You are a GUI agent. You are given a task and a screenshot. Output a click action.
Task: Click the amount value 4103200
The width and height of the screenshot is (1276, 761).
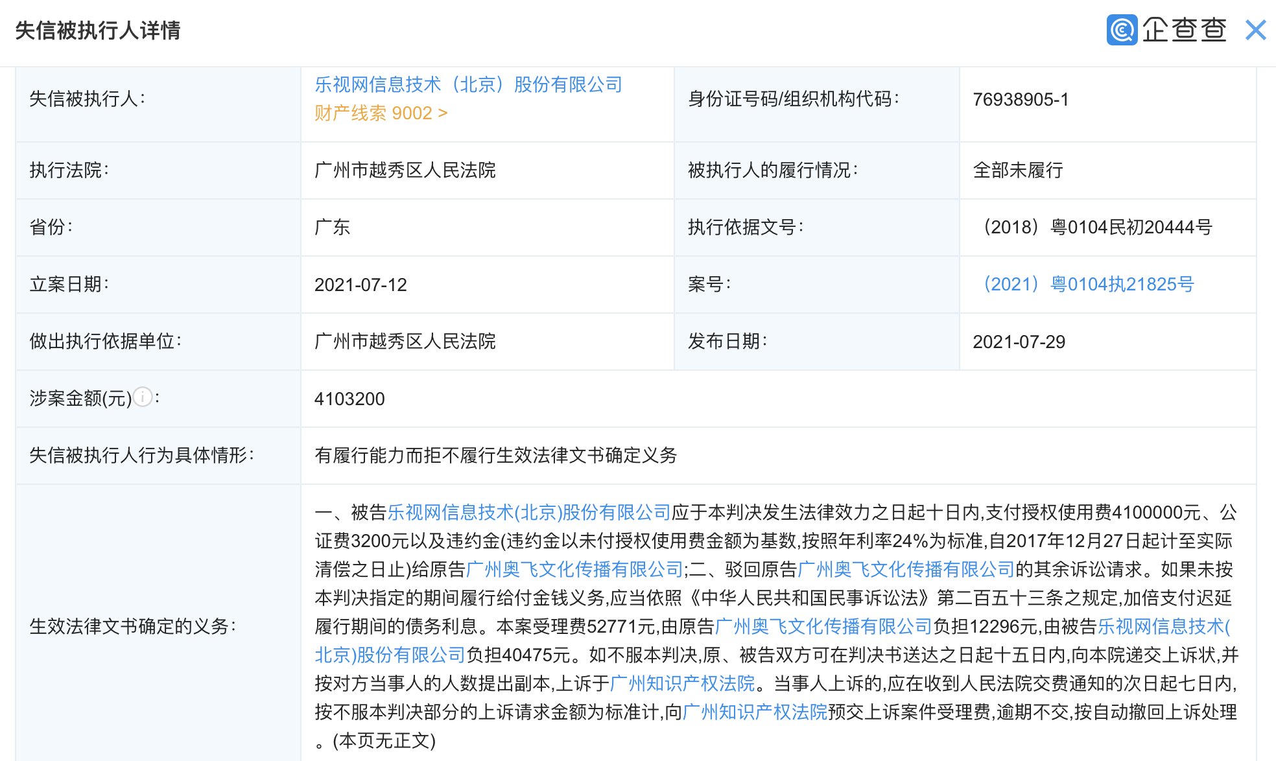(x=349, y=399)
